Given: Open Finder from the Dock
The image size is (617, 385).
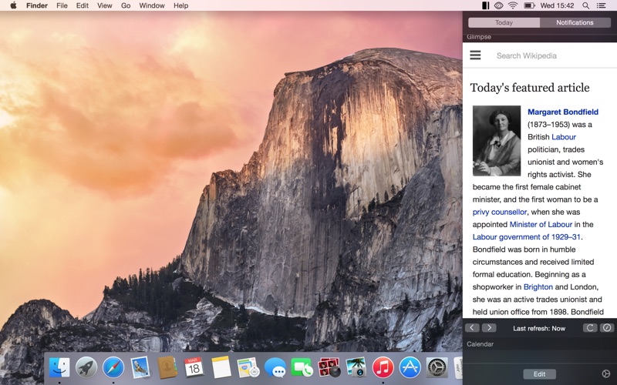Looking at the screenshot, I should click(59, 368).
